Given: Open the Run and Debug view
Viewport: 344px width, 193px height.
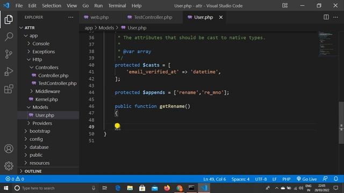Looking at the screenshot, I should pos(9,71).
